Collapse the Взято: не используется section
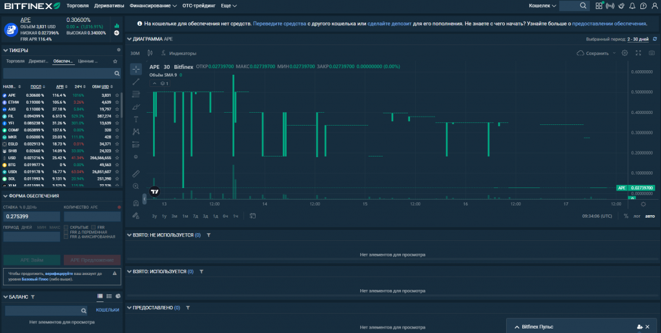The width and height of the screenshot is (661, 333). pos(129,235)
